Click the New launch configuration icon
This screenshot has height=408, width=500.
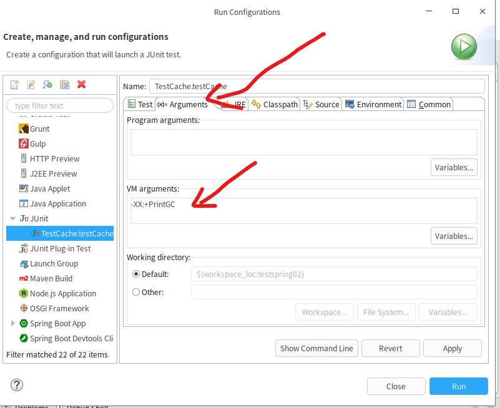(14, 84)
